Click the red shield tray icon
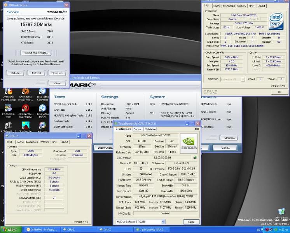Screen dimensions: 290x233 click(267, 230)
